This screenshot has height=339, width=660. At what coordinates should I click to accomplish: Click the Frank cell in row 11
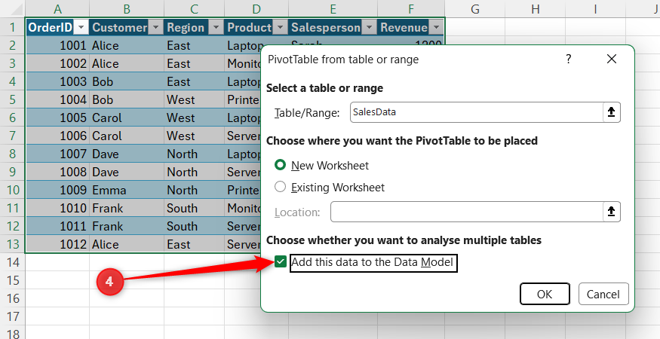pyautogui.click(x=127, y=208)
